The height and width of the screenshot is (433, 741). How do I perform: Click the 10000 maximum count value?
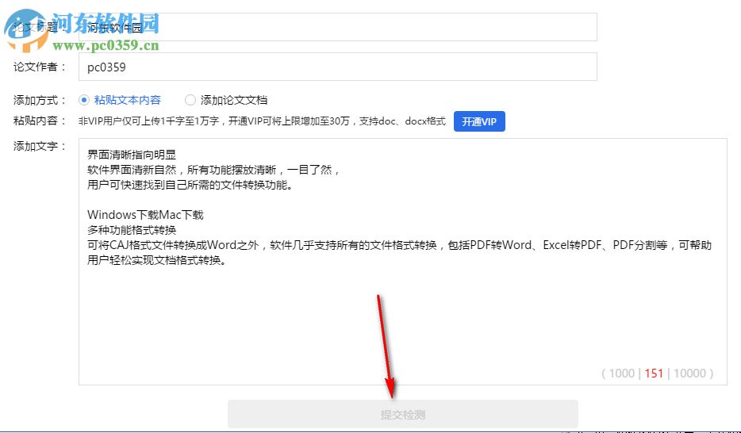click(689, 374)
